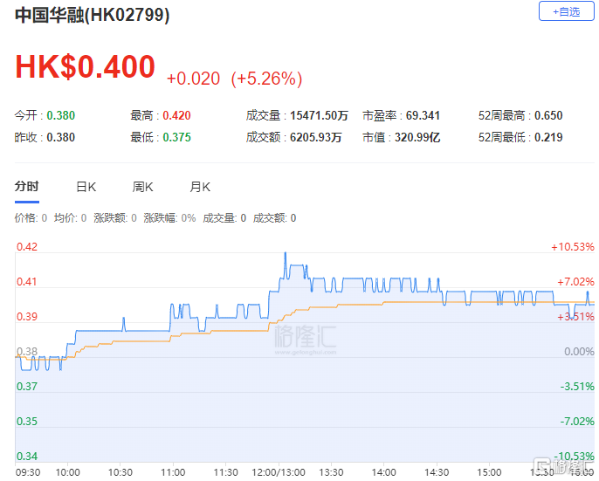
Task: Click the 0.34 price axis label
Action: pyautogui.click(x=27, y=457)
